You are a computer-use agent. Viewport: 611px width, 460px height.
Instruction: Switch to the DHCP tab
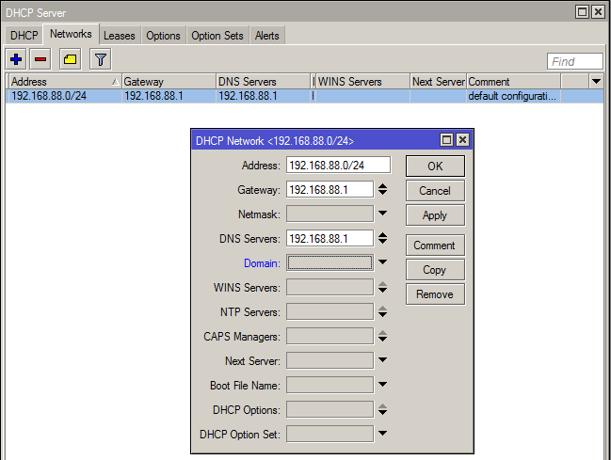[x=24, y=36]
